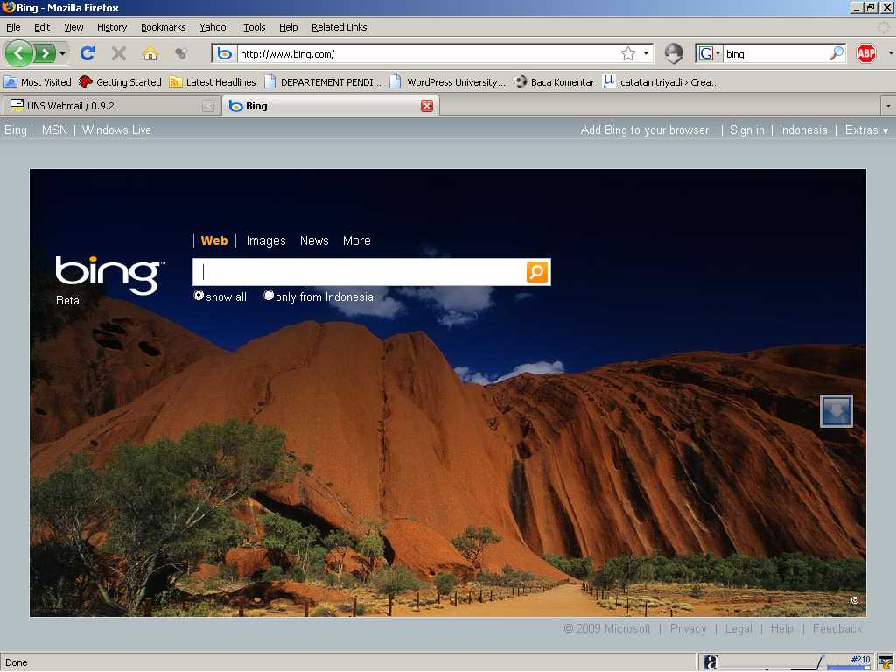Screen dimensions: 896x672
Task: Click the orange Bing search button
Action: [537, 272]
